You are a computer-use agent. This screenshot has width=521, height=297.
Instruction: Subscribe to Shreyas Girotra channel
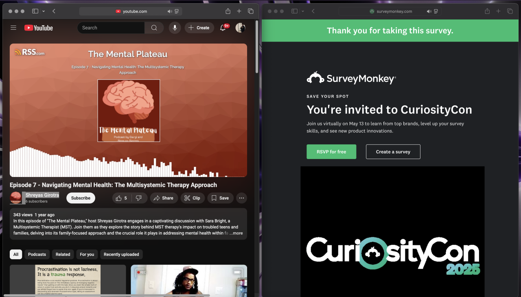(81, 198)
